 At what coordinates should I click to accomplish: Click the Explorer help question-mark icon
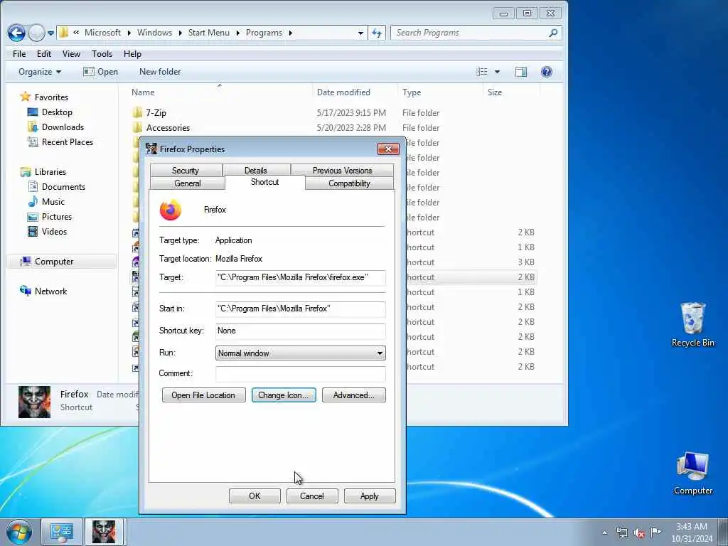click(547, 72)
